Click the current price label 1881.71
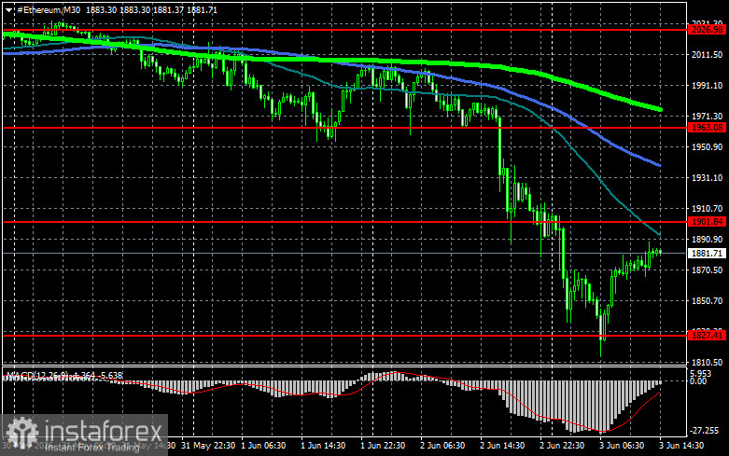 [708, 253]
